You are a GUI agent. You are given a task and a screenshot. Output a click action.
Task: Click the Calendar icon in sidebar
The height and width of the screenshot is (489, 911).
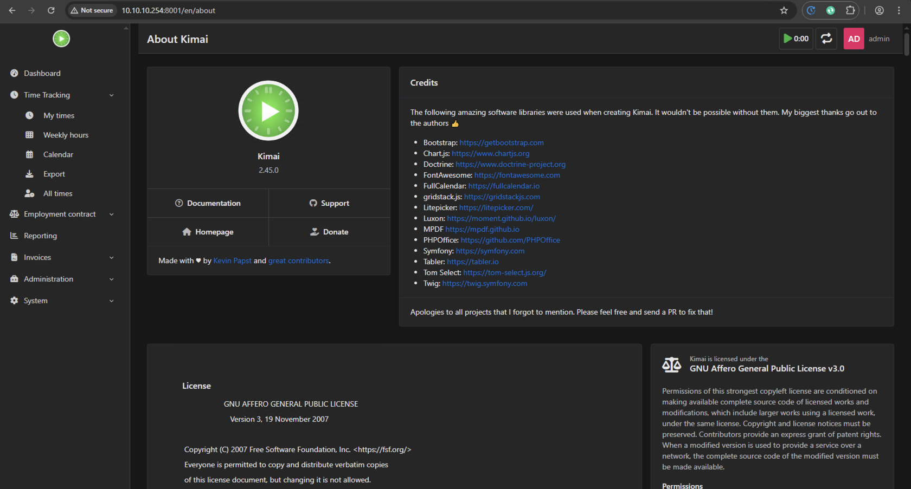coord(29,154)
